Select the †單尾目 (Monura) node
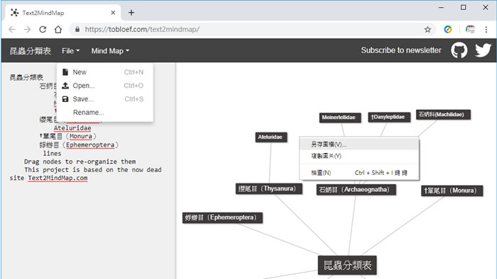 tap(452, 190)
